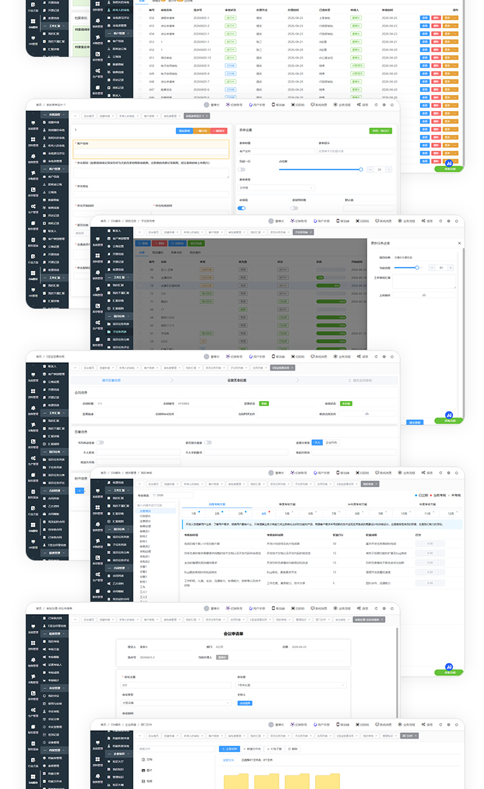Open 用户手册 in form design window header
This screenshot has height=789, width=484.
point(258,104)
